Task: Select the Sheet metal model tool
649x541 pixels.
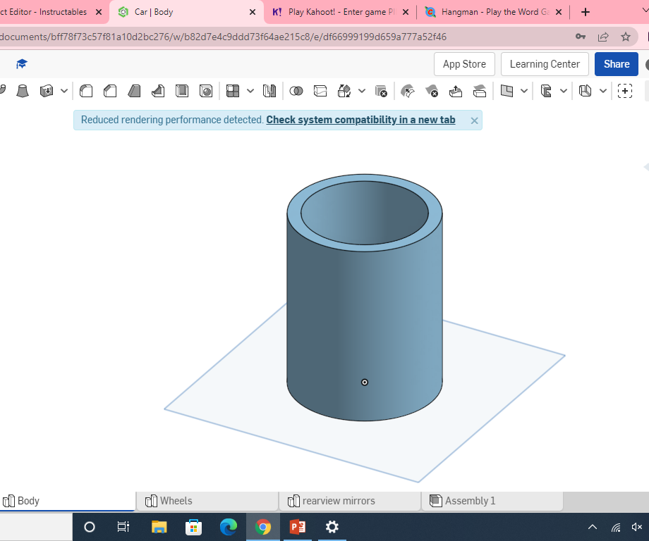Action: [x=586, y=91]
